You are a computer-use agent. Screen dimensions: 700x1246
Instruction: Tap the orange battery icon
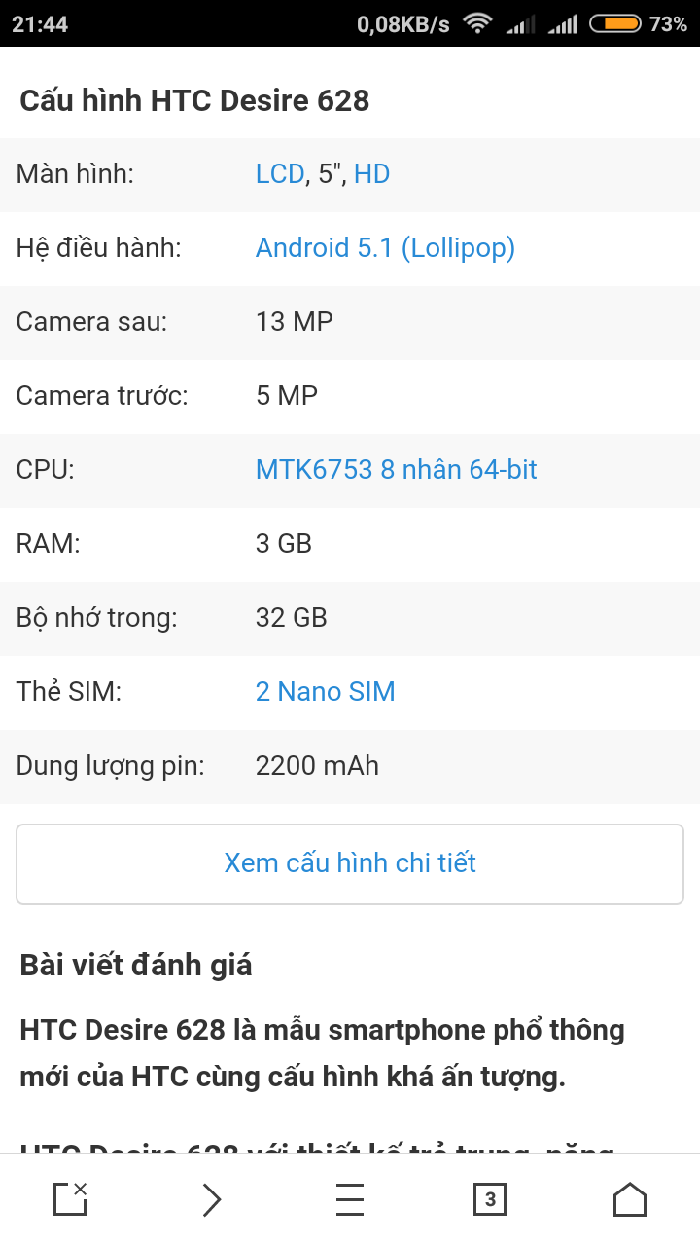(614, 23)
